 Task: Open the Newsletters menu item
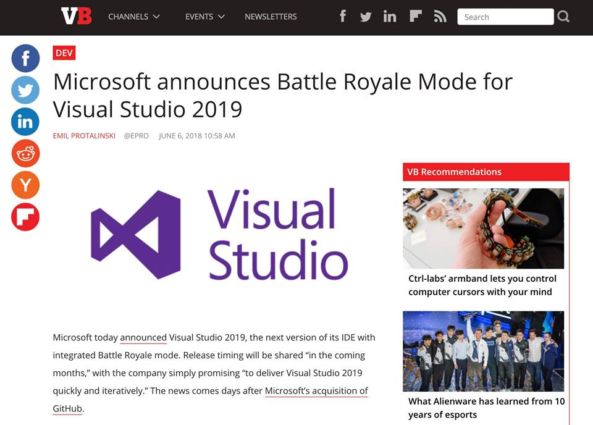[271, 17]
